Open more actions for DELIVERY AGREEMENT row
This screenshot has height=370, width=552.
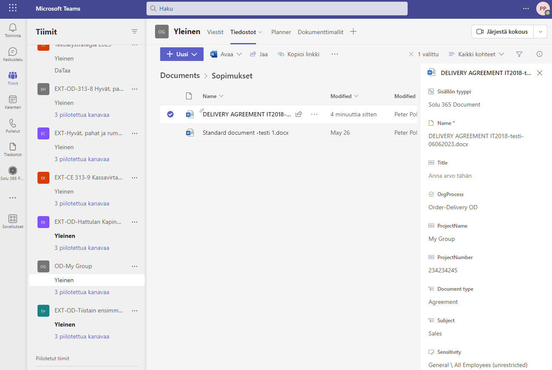(x=314, y=114)
